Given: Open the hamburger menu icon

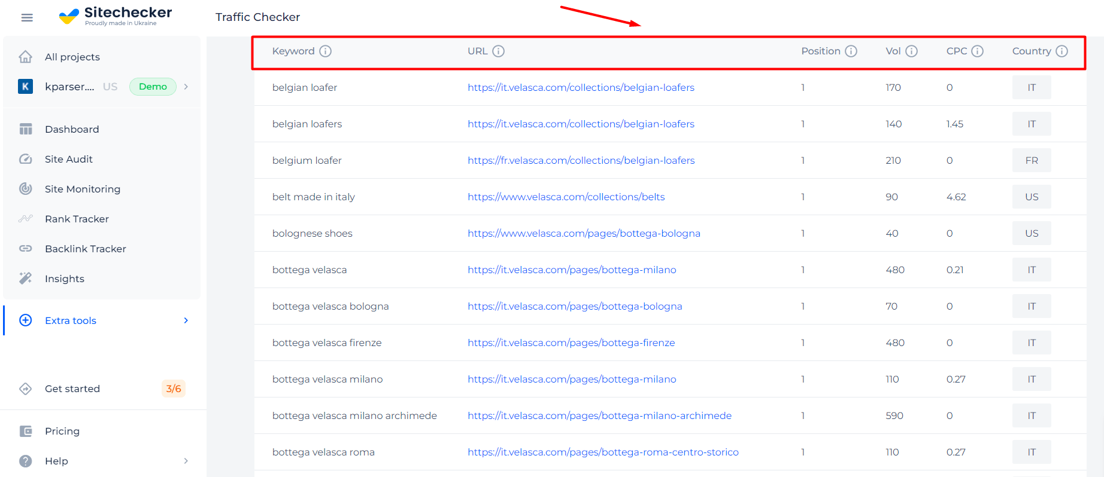Looking at the screenshot, I should tap(27, 17).
